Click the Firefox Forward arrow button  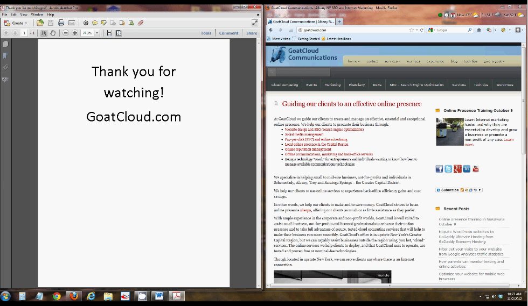tap(281, 30)
